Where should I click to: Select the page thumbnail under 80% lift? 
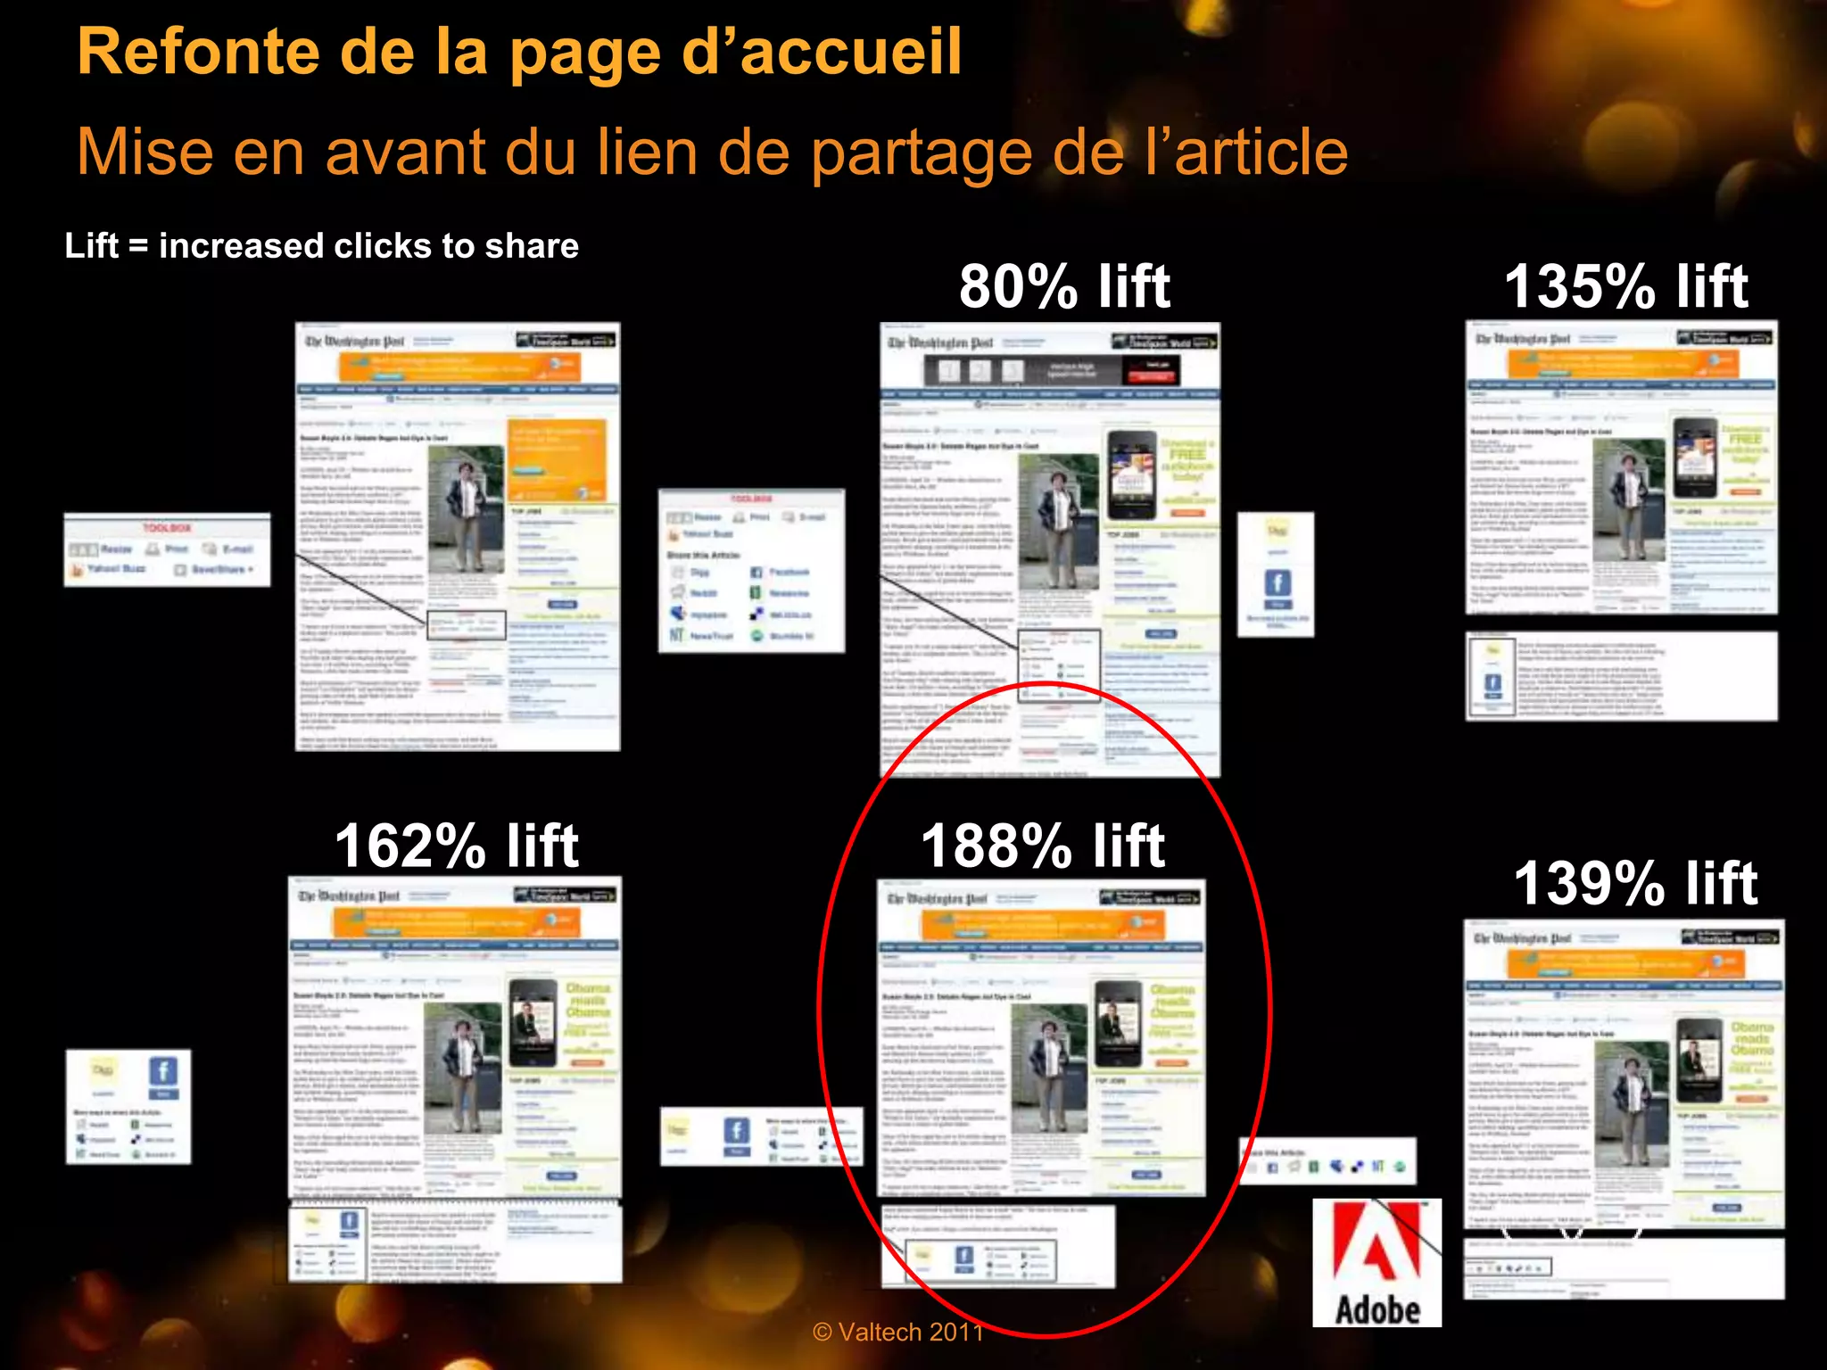tap(1050, 549)
